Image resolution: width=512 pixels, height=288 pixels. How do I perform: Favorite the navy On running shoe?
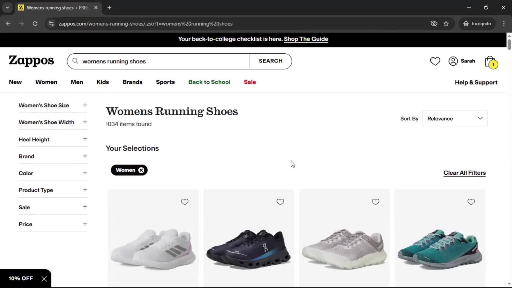pos(280,202)
